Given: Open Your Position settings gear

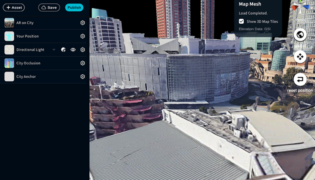Looking at the screenshot, I should click(82, 36).
